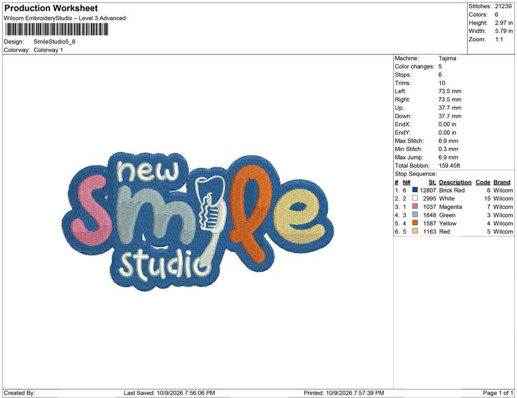The image size is (517, 398).
Task: Click the 'Brick Red' description text
Action: click(451, 190)
